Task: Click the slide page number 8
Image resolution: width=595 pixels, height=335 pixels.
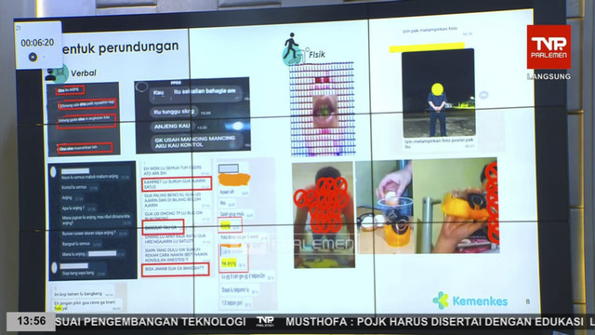Action: pyautogui.click(x=527, y=301)
